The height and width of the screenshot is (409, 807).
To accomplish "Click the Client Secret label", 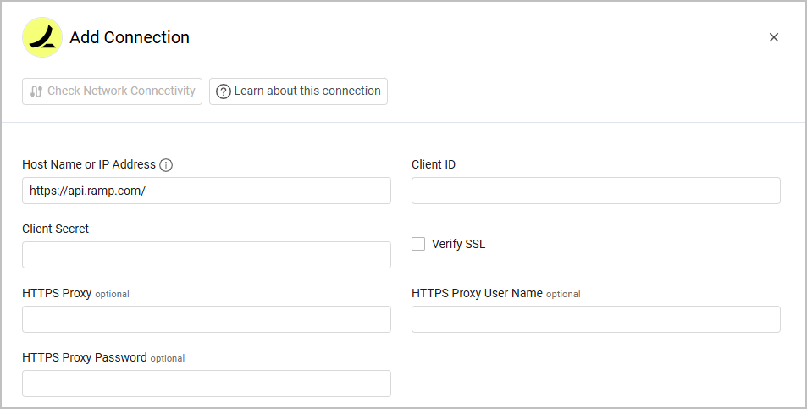I will pos(56,229).
